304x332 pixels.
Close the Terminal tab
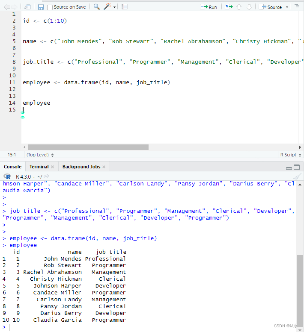coord(52,167)
